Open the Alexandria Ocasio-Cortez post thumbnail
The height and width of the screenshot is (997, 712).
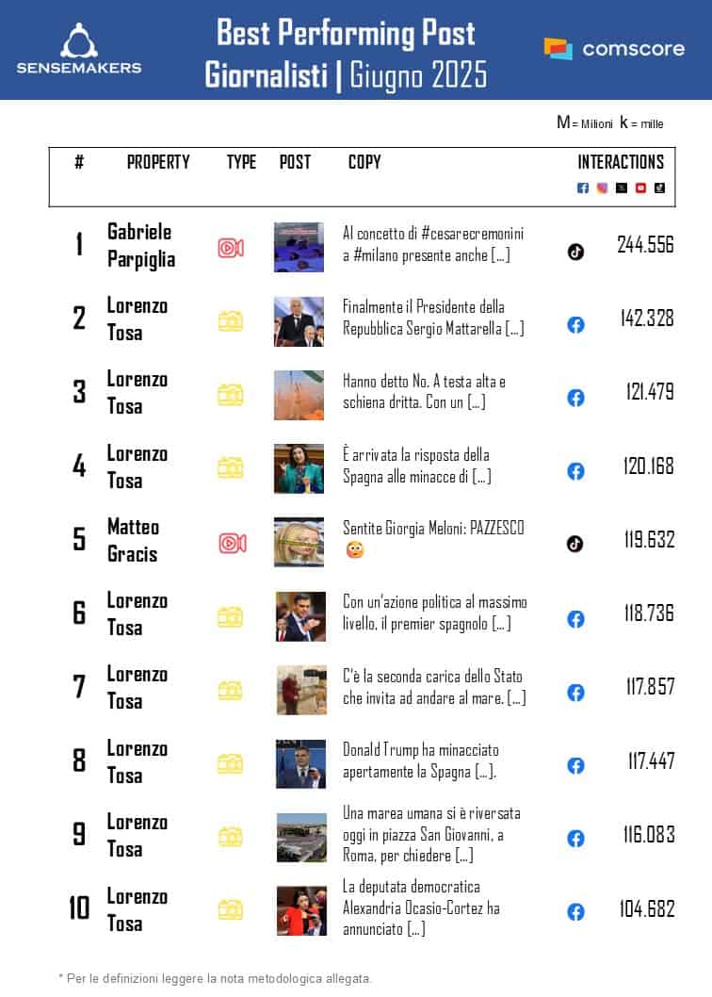301,910
